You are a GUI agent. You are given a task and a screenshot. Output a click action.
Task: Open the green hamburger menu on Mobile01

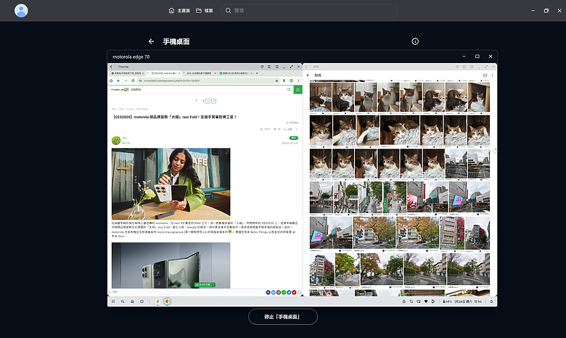tap(298, 90)
